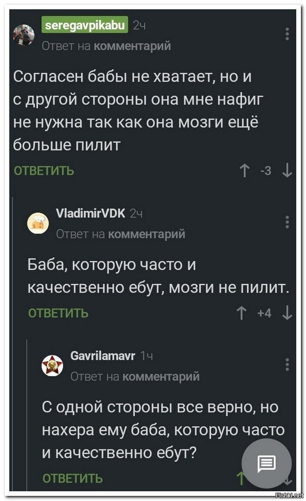Follow 'комментарий' link in seregavpikabu's reply header
This screenshot has width=306, height=501.
tap(133, 46)
